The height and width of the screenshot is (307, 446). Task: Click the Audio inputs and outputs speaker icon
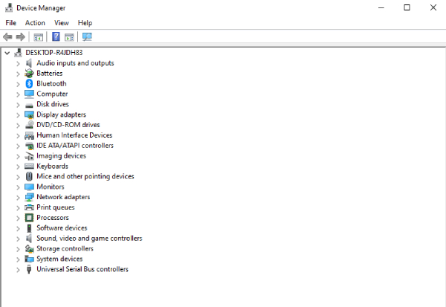(29, 63)
